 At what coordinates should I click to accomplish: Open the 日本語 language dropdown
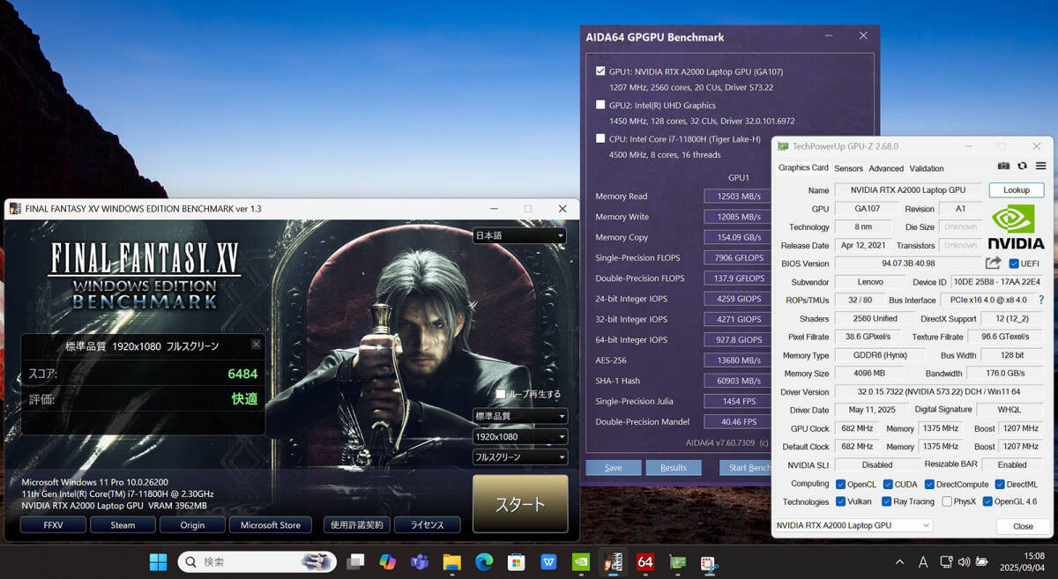pyautogui.click(x=520, y=236)
